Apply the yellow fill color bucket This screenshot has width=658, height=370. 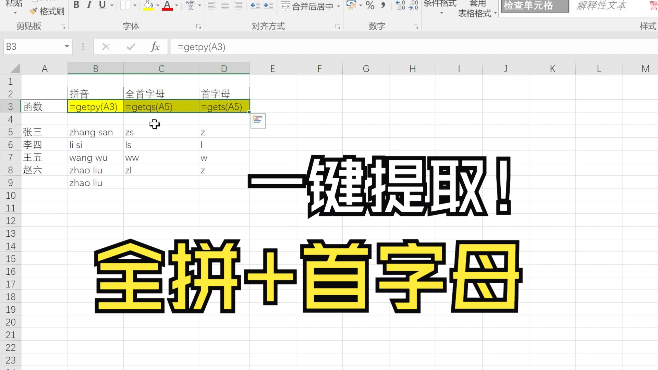[148, 5]
